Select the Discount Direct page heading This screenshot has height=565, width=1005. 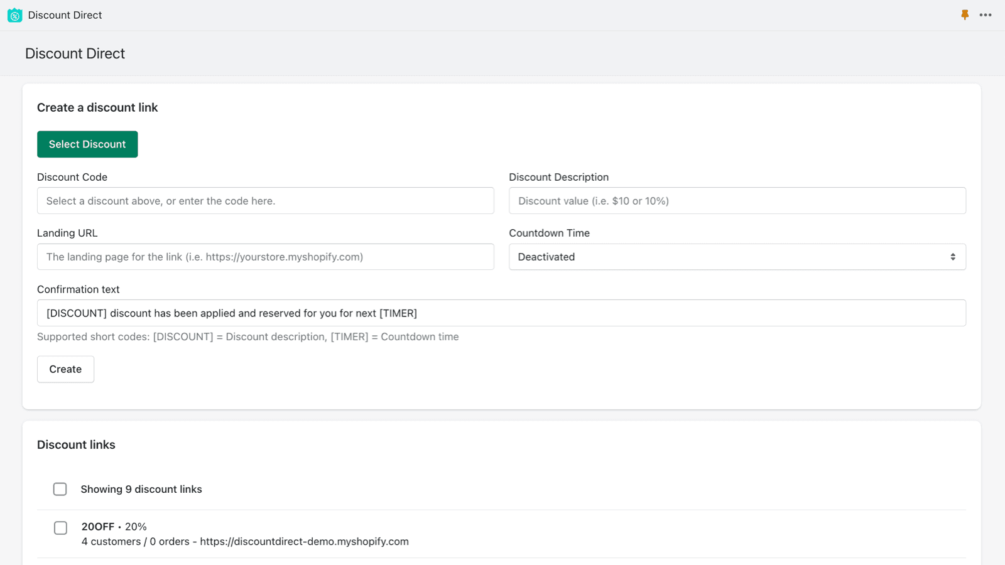tap(74, 53)
